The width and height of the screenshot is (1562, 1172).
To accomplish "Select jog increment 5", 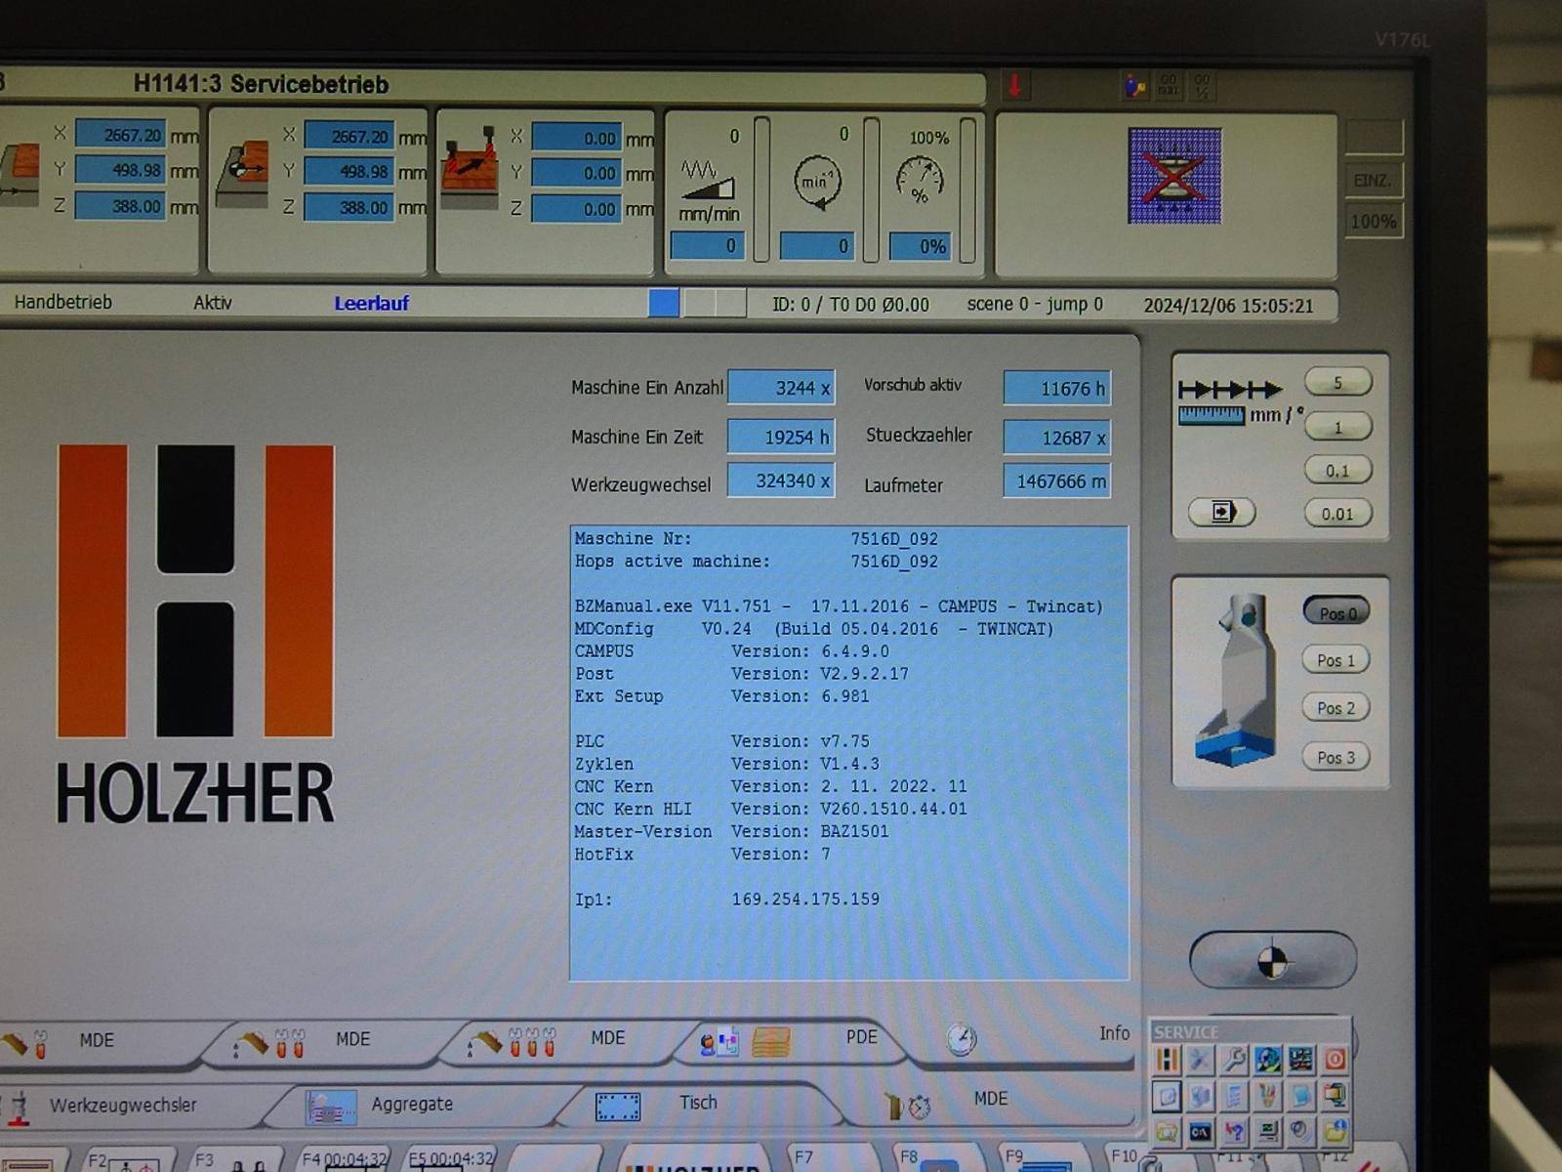I will click(1338, 383).
